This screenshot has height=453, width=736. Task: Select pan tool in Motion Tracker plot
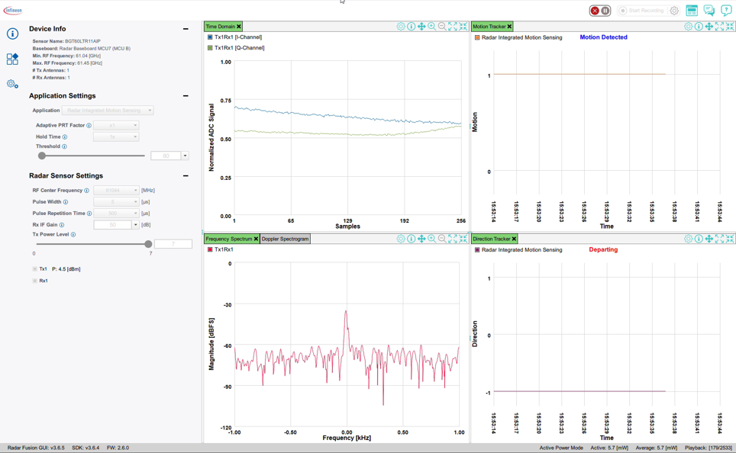coord(709,26)
